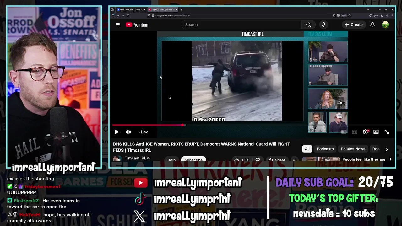
Task: Enter fullscreen on the video player
Action: click(387, 132)
